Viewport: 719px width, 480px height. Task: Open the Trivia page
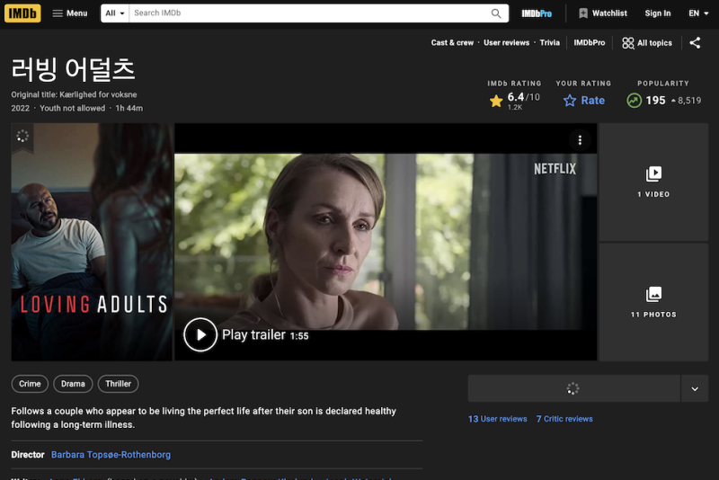(549, 42)
